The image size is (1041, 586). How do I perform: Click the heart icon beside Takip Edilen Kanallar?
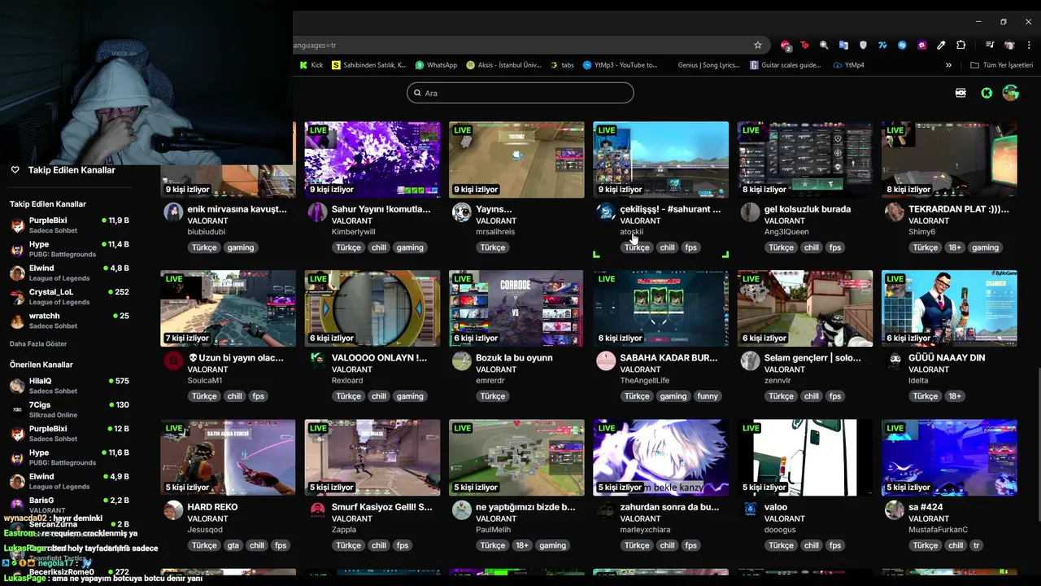click(15, 170)
